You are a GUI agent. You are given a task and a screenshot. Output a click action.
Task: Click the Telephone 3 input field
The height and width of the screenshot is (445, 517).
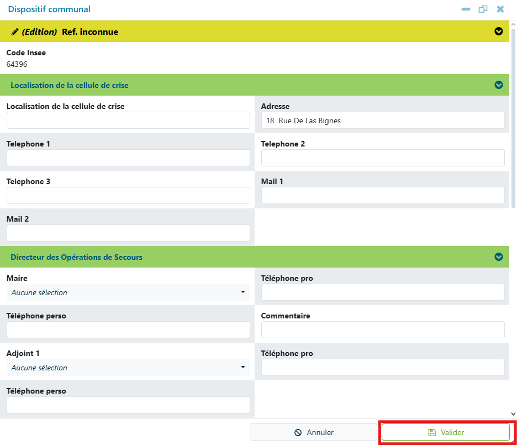tap(128, 196)
